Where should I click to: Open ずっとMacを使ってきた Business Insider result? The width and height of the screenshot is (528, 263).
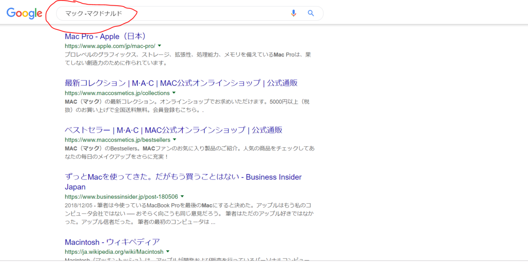click(183, 182)
